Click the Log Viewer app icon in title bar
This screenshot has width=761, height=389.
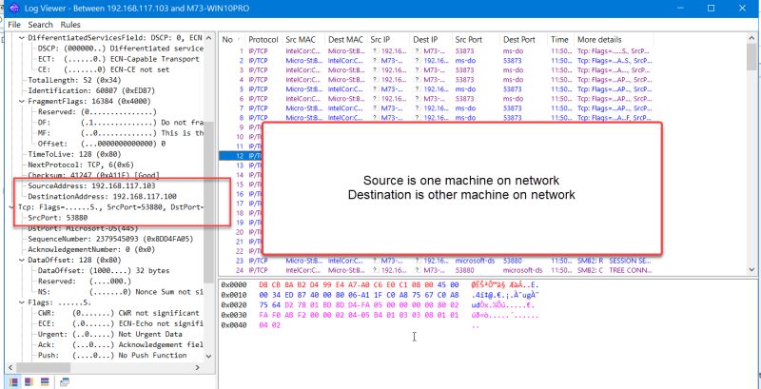13,9
